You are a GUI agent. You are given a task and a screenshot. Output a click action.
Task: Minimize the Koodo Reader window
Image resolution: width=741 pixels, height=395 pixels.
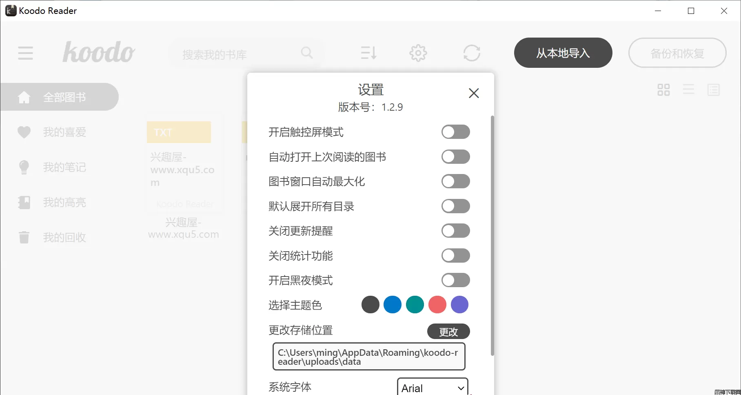(x=658, y=11)
